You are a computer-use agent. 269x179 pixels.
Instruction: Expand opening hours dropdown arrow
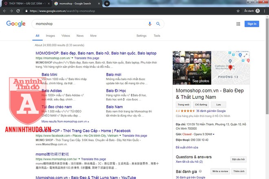214,134
